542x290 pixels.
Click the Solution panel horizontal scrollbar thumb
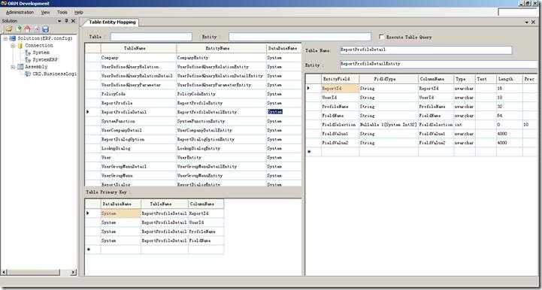(34, 273)
